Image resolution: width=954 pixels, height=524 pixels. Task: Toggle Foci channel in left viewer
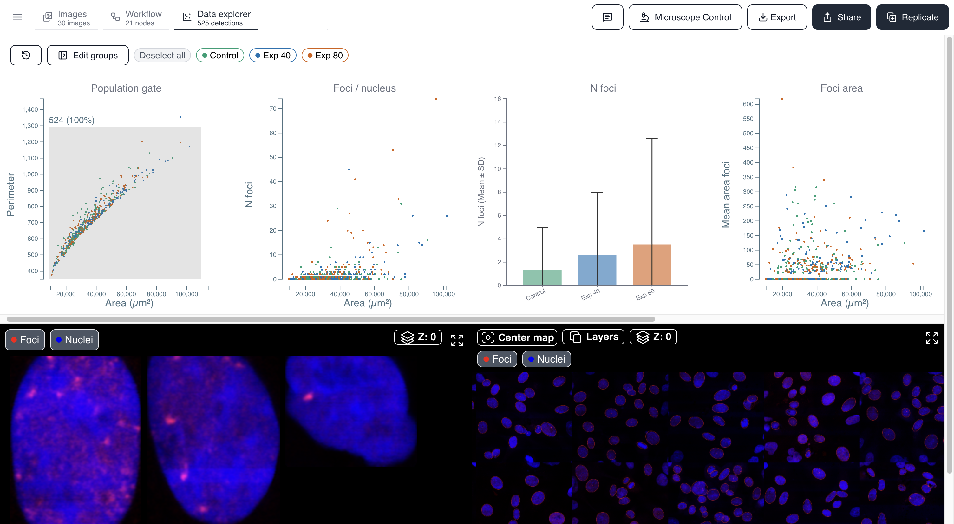(25, 340)
